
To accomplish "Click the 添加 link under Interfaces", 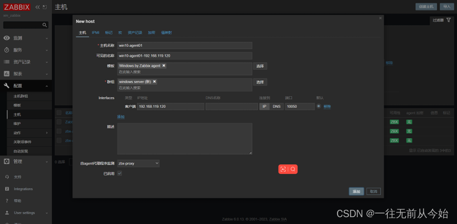I will pos(120,117).
